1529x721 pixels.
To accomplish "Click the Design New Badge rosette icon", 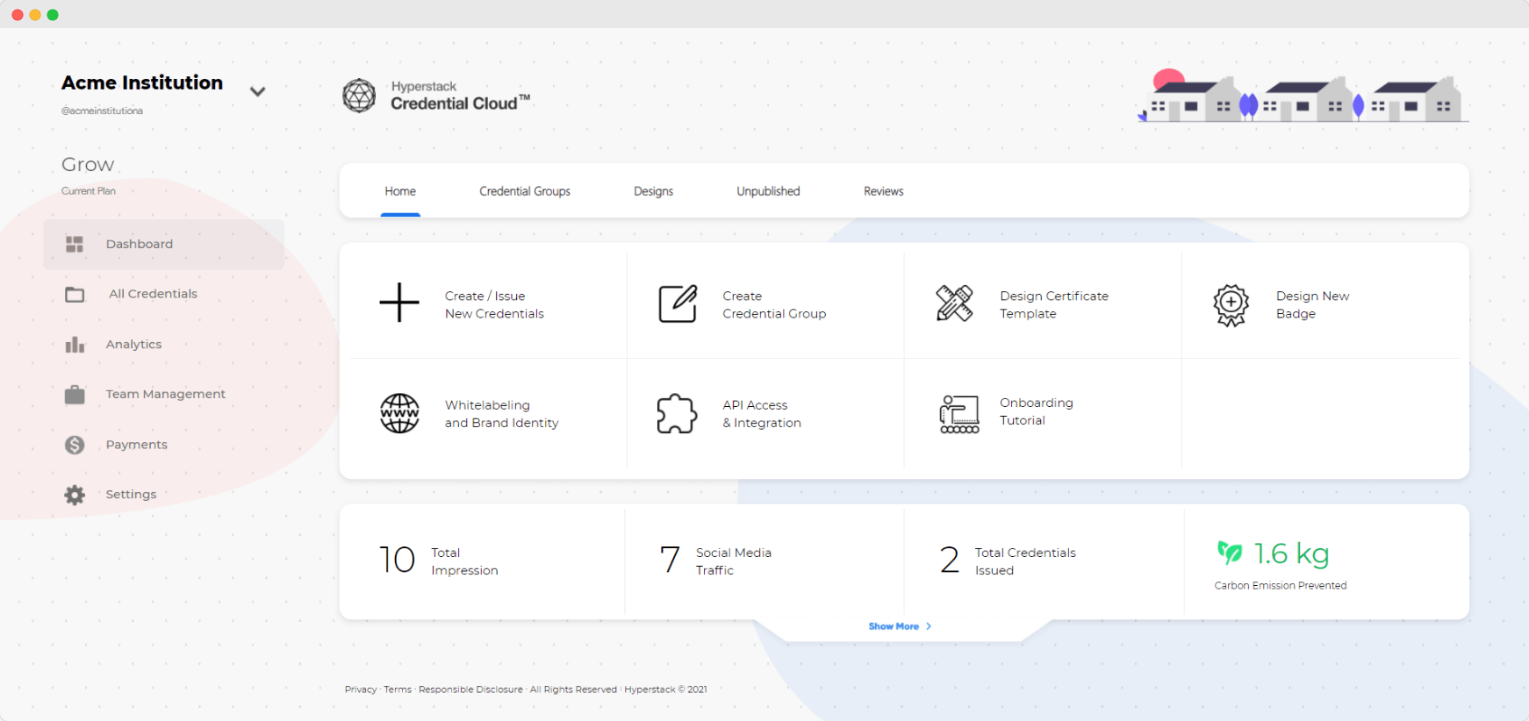I will [x=1231, y=305].
